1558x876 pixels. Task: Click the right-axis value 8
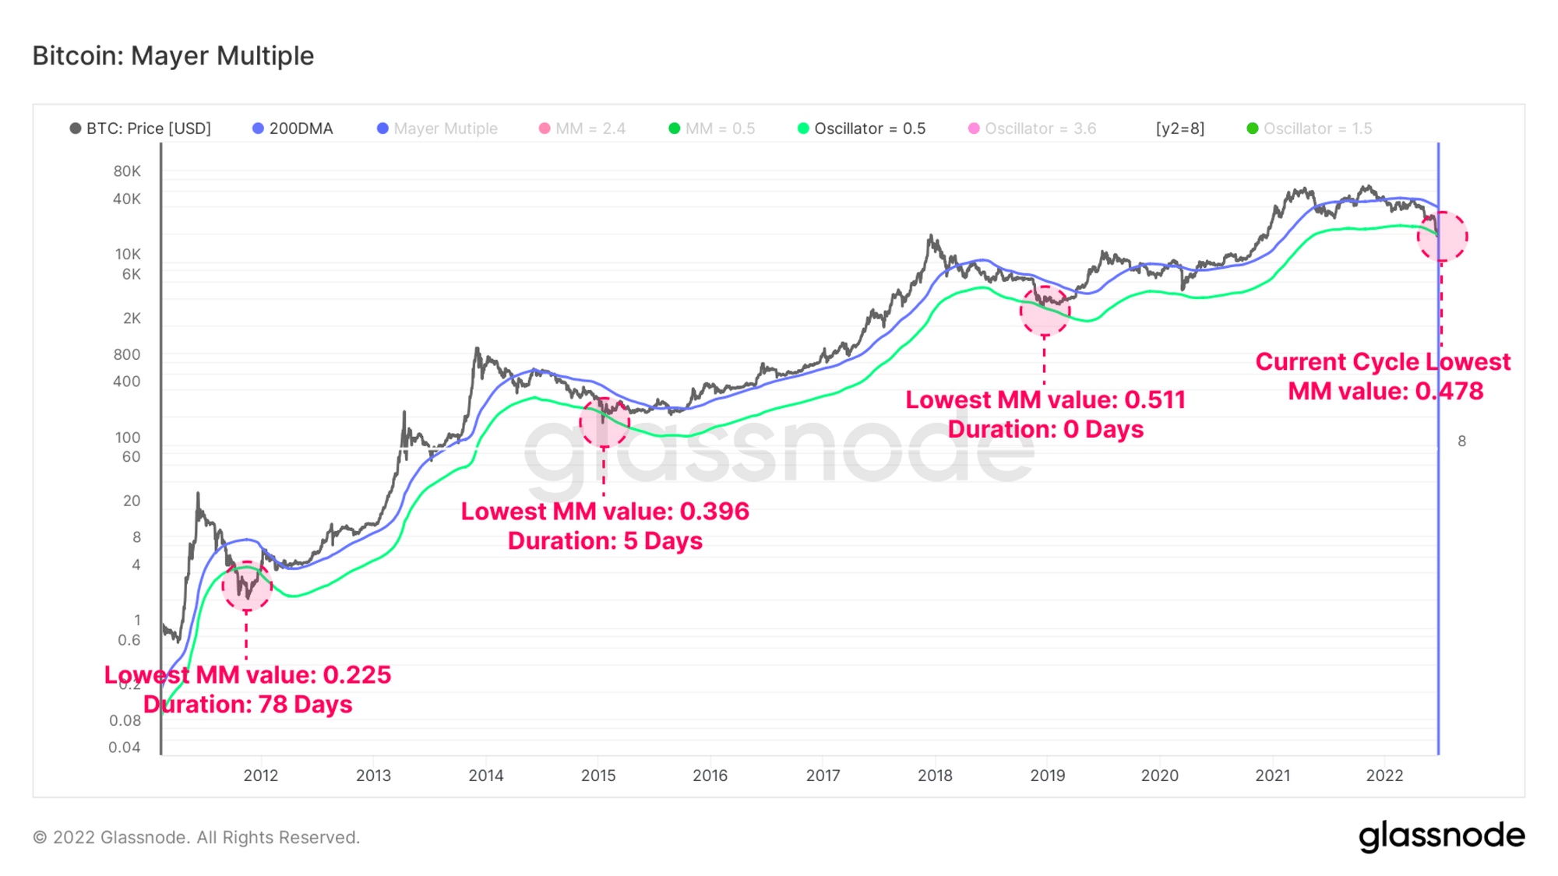(x=1461, y=442)
